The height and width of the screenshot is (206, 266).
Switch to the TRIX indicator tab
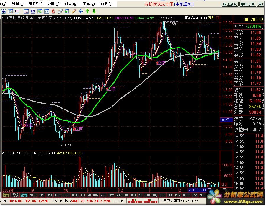66,195
